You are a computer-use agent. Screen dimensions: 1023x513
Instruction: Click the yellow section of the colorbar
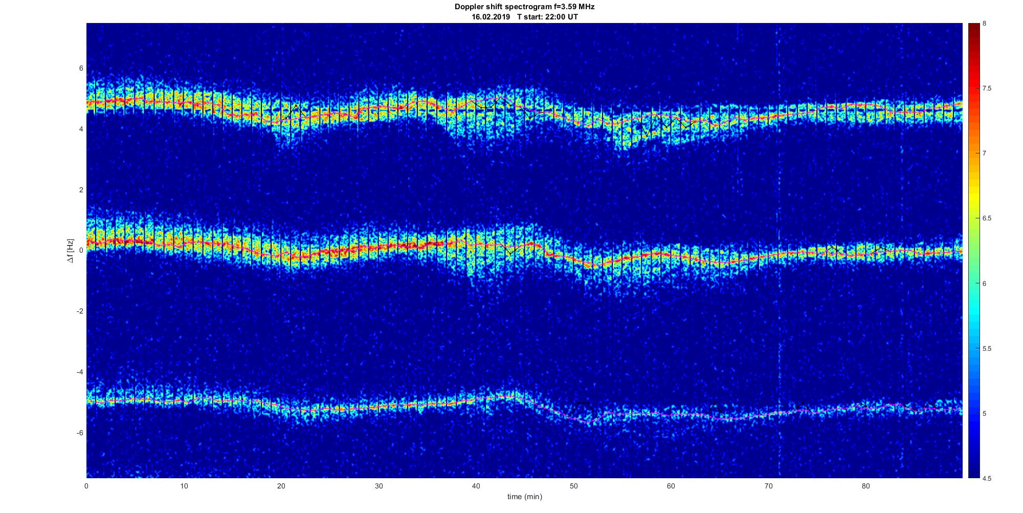[974, 197]
